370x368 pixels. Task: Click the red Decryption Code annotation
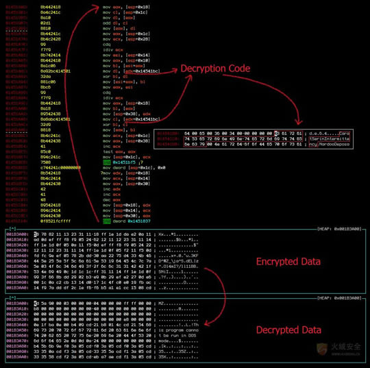[215, 69]
